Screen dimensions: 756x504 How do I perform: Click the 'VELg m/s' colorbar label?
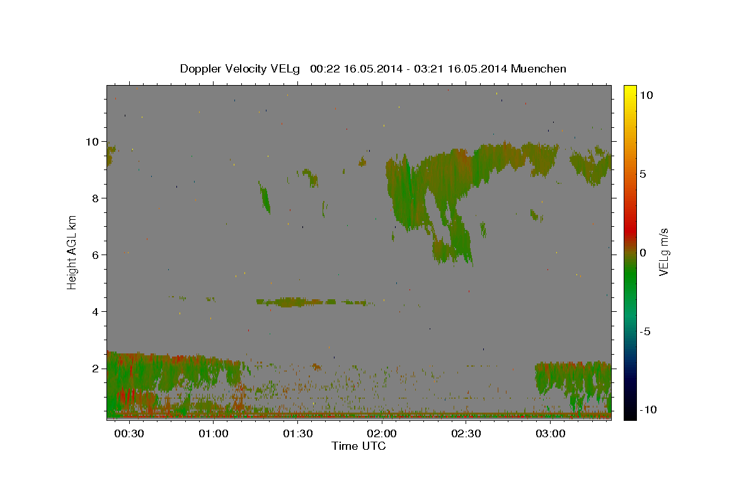pyautogui.click(x=663, y=252)
